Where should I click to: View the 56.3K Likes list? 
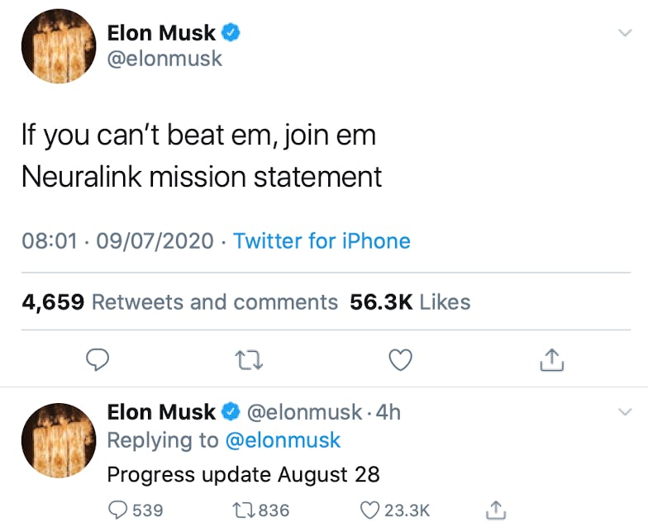[410, 302]
